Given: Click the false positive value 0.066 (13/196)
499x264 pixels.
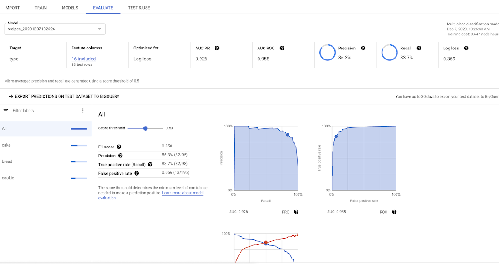Looking at the screenshot, I should pyautogui.click(x=176, y=173).
